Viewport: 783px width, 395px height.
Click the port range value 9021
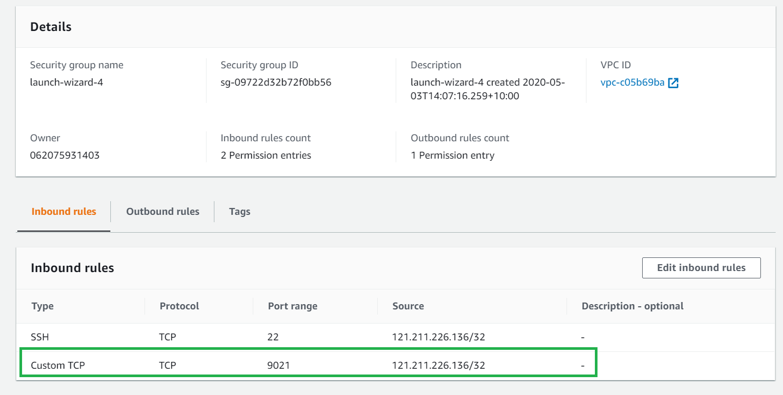pos(279,366)
